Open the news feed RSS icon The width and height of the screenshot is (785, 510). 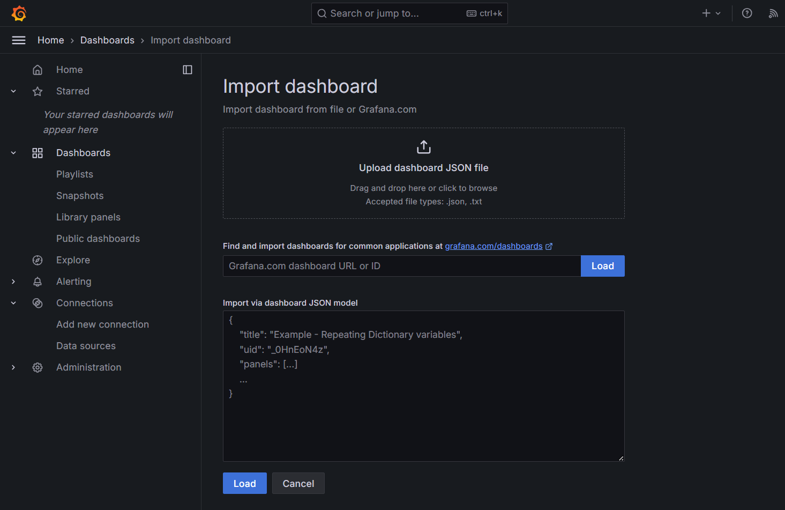click(x=773, y=13)
